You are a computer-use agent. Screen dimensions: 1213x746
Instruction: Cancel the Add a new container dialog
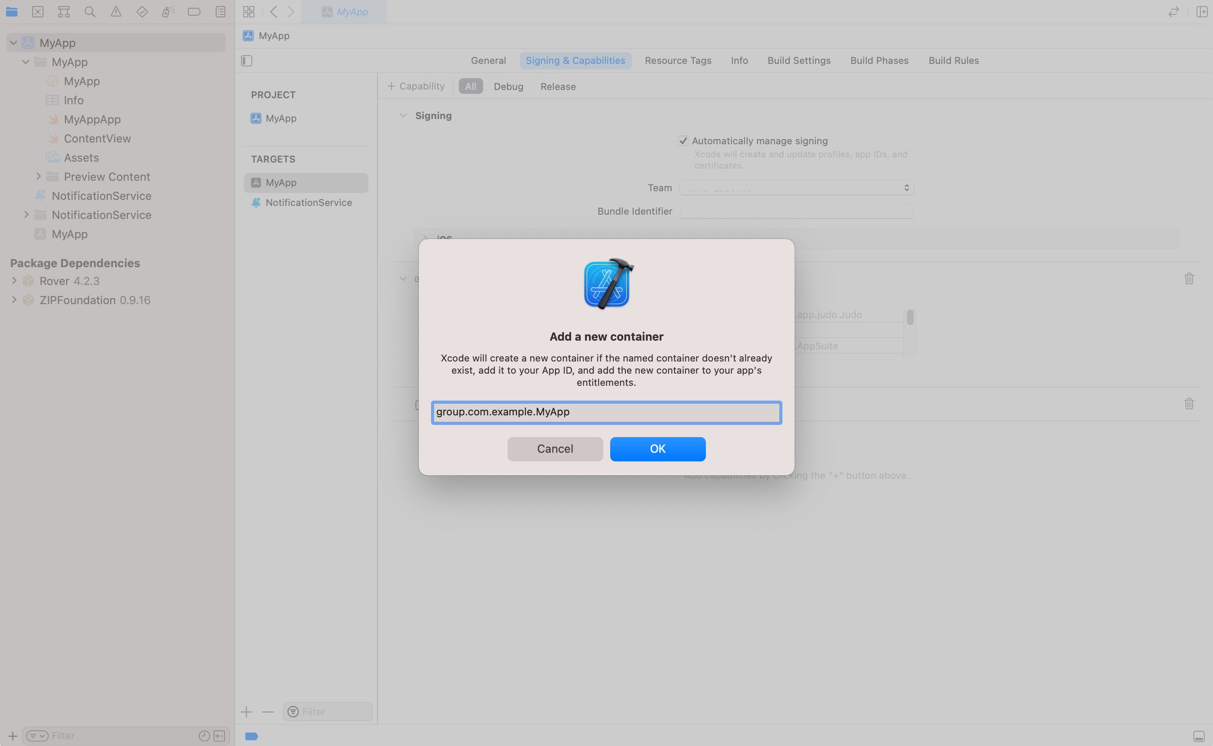(x=555, y=448)
